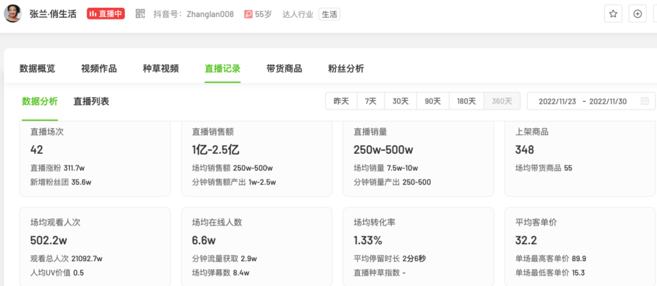Choose the 180天 time range
The height and width of the screenshot is (286, 657).
(466, 101)
